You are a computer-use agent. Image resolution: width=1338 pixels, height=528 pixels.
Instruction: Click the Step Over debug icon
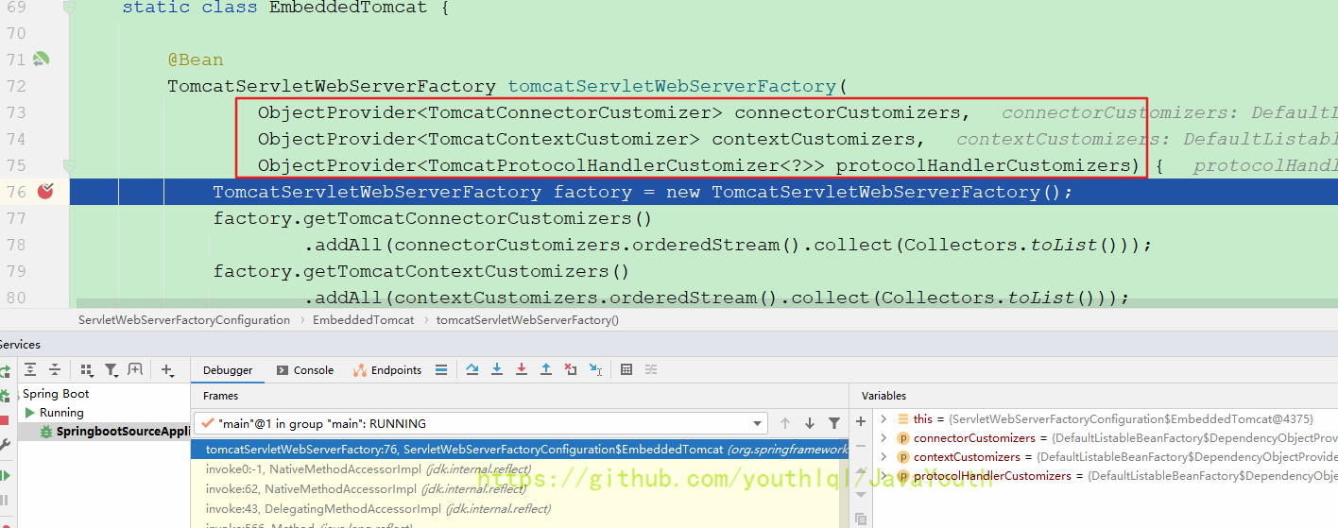(x=472, y=369)
